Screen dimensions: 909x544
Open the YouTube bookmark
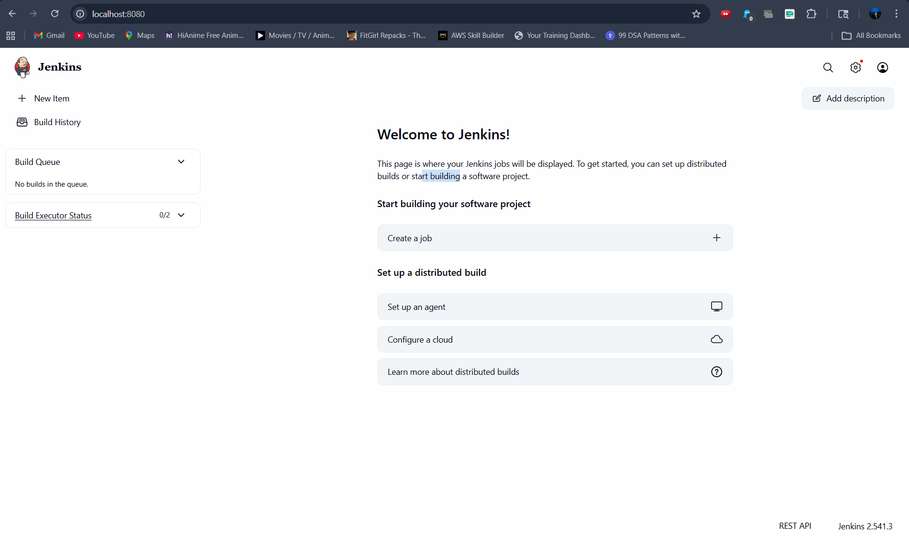click(95, 36)
